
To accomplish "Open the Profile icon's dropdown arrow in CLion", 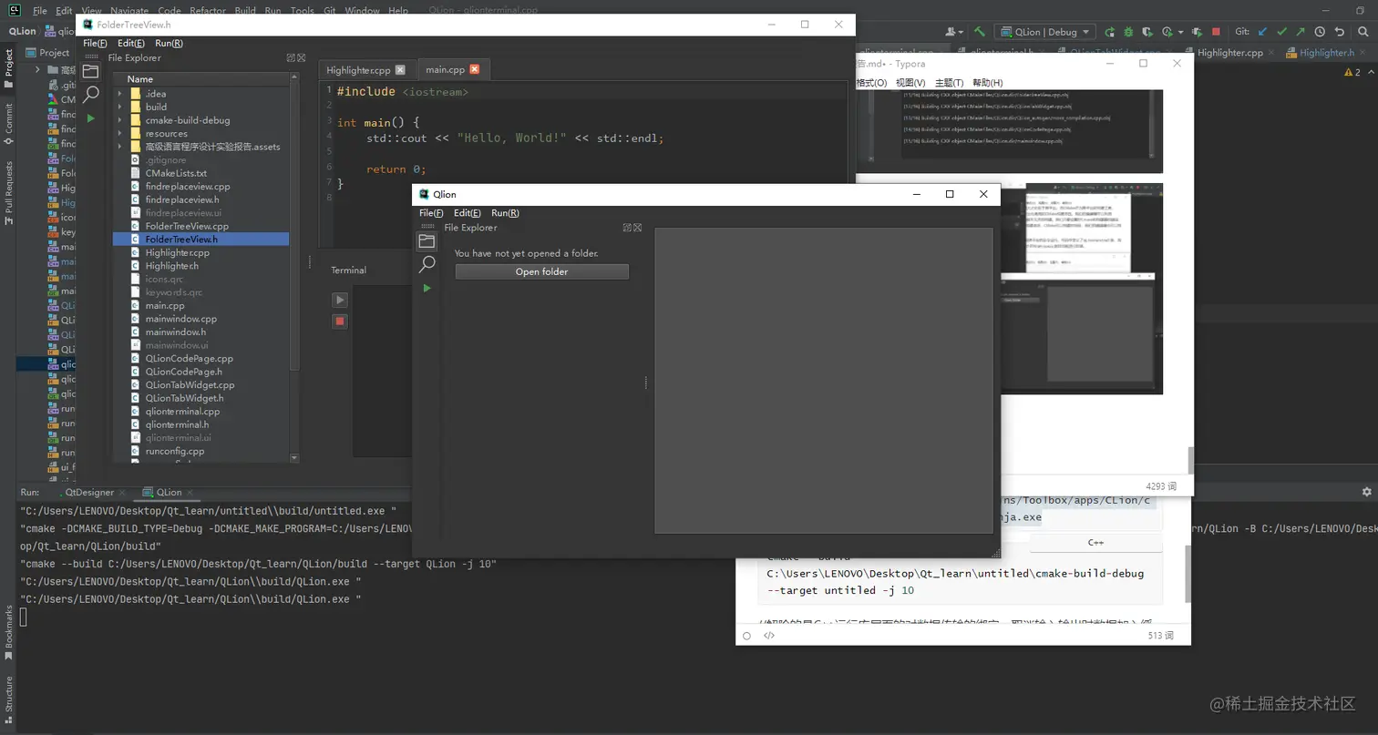I will click(x=1180, y=32).
